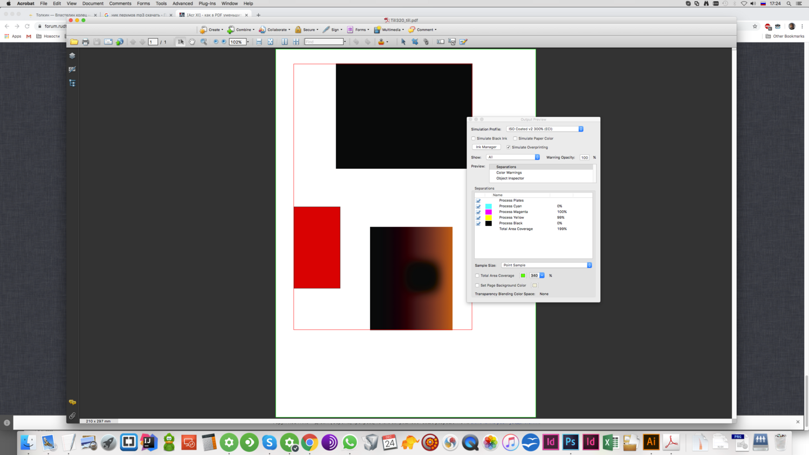Select the Hand tool in the toolbar
Viewport: 809px width, 455px height.
coord(192,42)
